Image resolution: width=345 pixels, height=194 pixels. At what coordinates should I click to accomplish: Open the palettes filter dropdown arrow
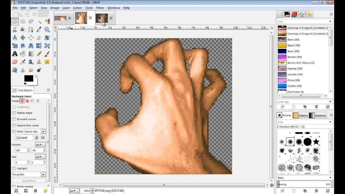(x=330, y=22)
